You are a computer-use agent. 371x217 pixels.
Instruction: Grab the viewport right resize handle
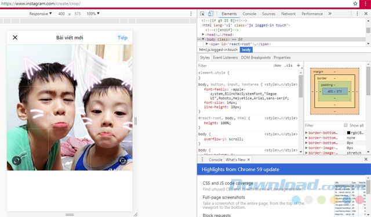136,121
